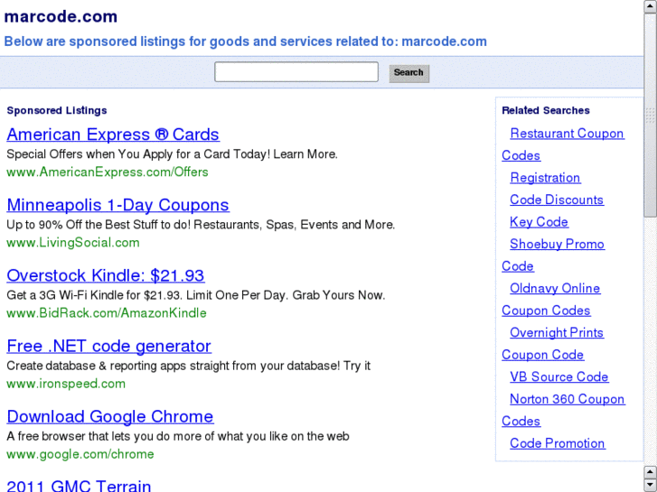The image size is (657, 492).
Task: Open the 2011 GMC Terrain listing
Action: (x=79, y=486)
